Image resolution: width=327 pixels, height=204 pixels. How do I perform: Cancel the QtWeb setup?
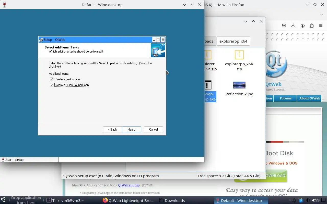(x=153, y=130)
